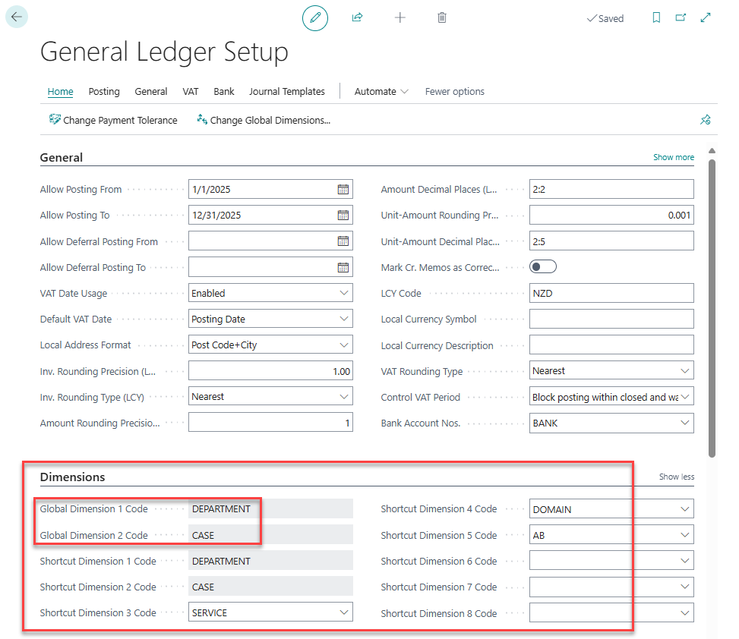
Task: Click the plus new record icon
Action: [x=400, y=17]
